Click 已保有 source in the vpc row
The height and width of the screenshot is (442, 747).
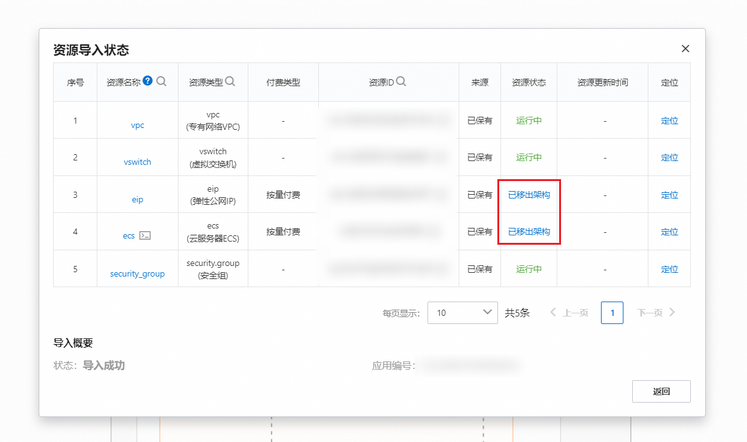[480, 121]
